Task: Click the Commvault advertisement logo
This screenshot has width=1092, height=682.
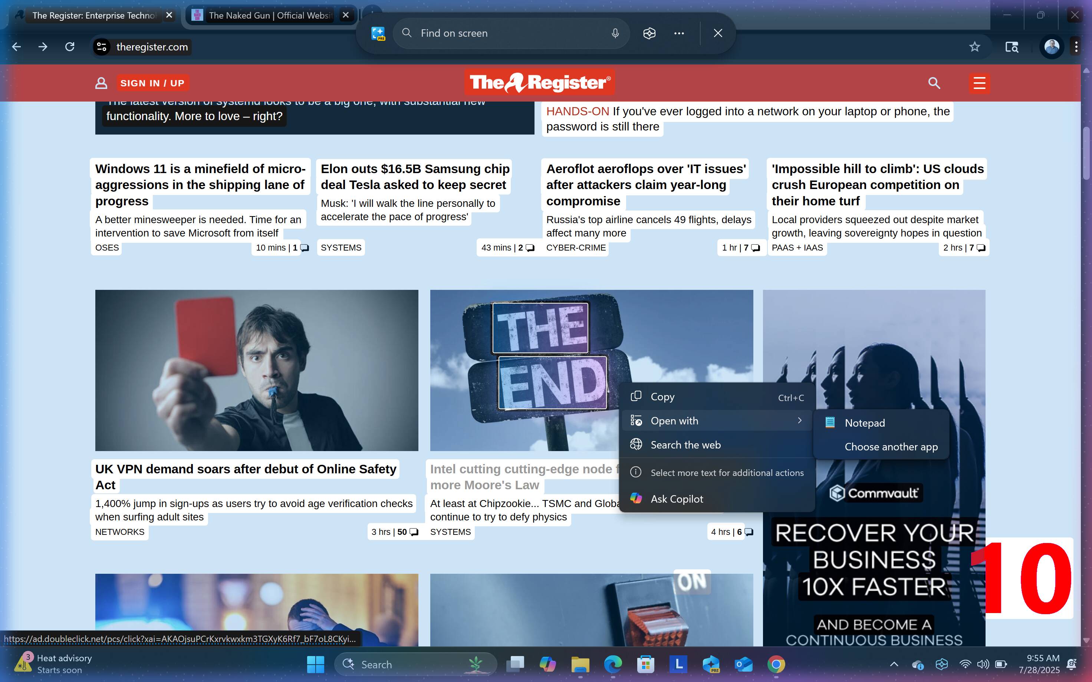Action: click(x=874, y=493)
